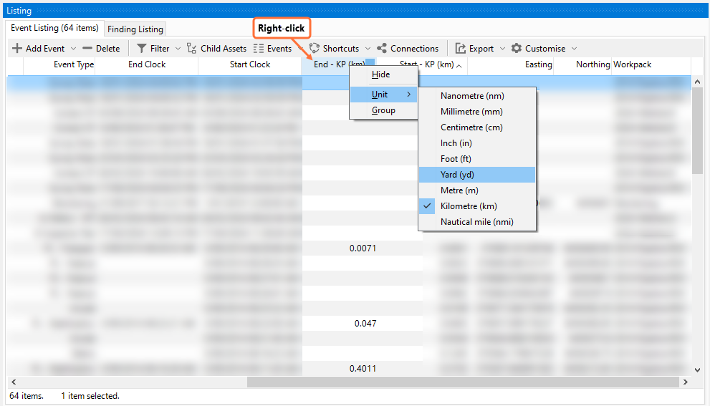Click the Delete minus icon
Viewport: 710px width, 406px height.
tap(87, 49)
